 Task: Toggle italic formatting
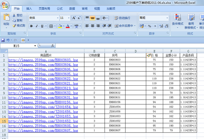tap(37, 26)
